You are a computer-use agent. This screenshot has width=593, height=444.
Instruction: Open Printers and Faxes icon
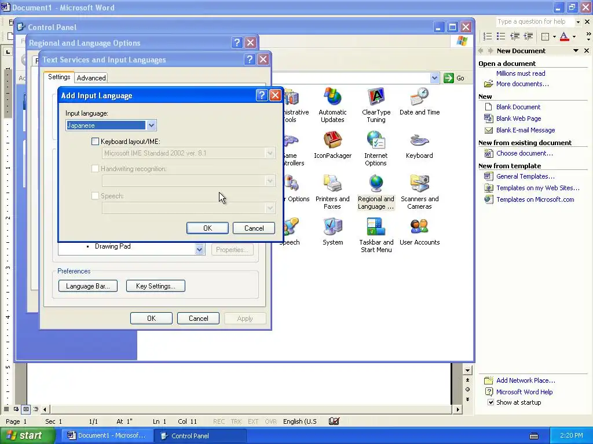[332, 192]
